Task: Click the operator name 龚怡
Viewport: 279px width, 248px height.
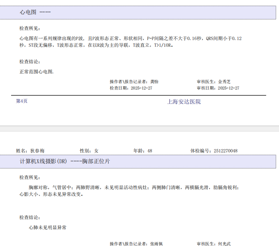Action: coord(154,81)
